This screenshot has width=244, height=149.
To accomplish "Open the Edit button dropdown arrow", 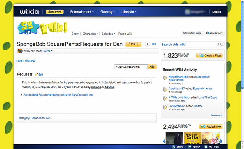I will pyautogui.click(x=139, y=44).
